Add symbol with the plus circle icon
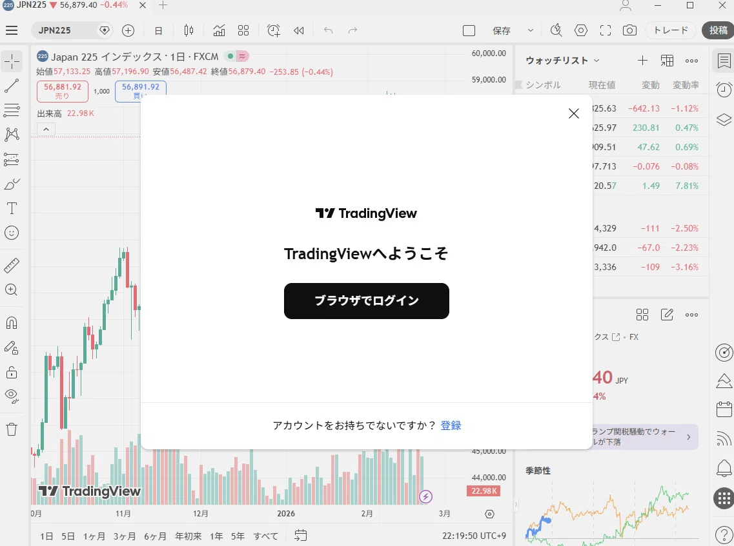734x546 pixels. tap(128, 30)
